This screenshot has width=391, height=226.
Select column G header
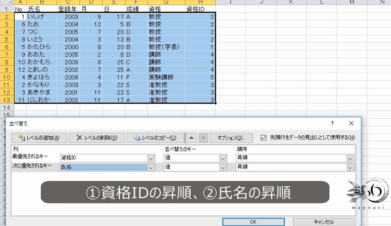166,2
